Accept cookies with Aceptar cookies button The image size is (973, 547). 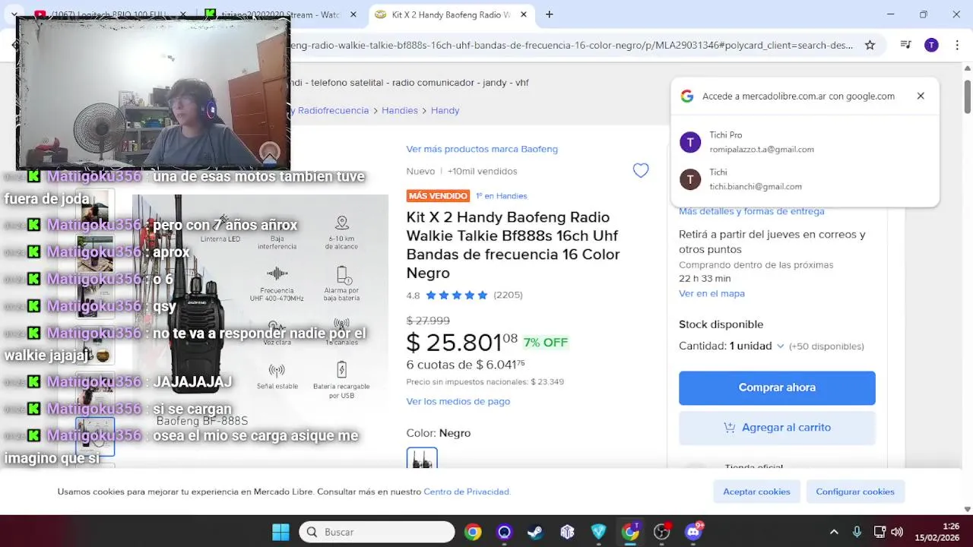click(756, 492)
